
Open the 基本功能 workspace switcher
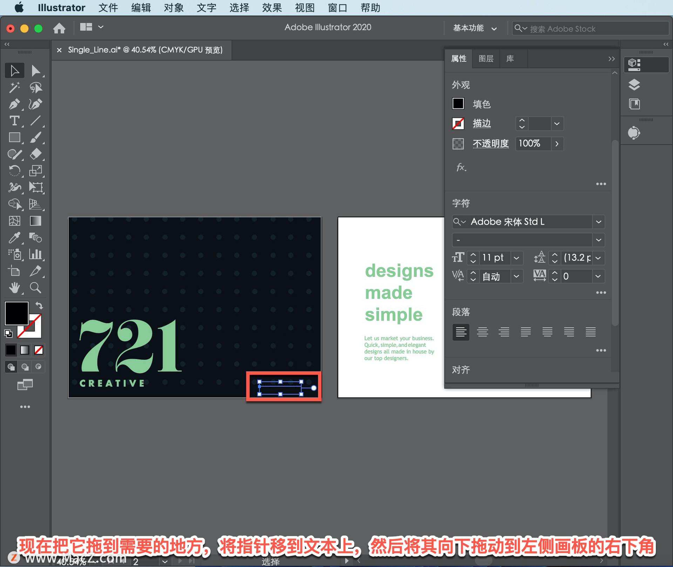[x=475, y=28]
